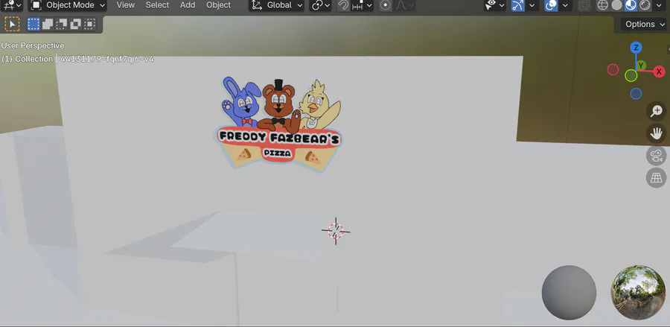Click the green Y axis label gizmo
The width and height of the screenshot is (670, 327).
coord(641,66)
